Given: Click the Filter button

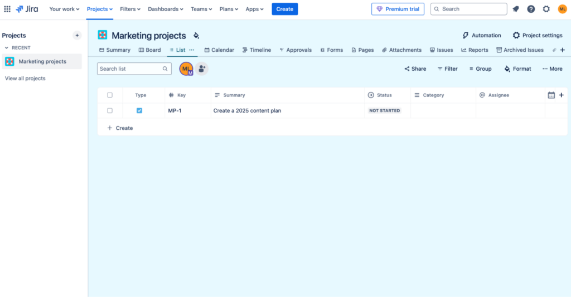Looking at the screenshot, I should tap(448, 69).
